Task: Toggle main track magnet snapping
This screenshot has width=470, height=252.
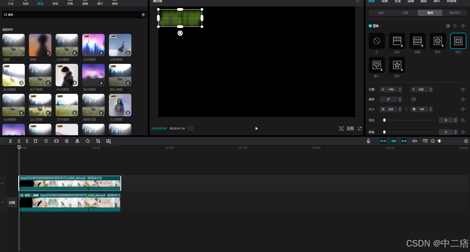Action: tap(383, 141)
